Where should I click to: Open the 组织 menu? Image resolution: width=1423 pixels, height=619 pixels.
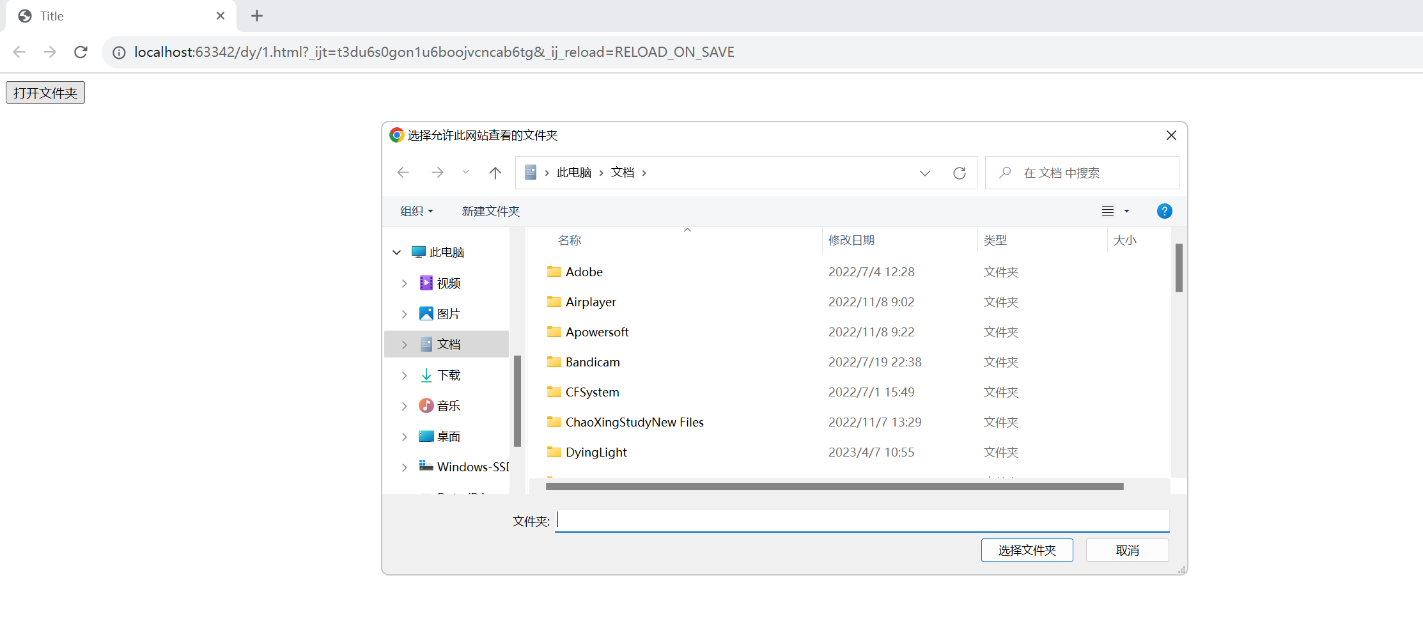pyautogui.click(x=416, y=211)
